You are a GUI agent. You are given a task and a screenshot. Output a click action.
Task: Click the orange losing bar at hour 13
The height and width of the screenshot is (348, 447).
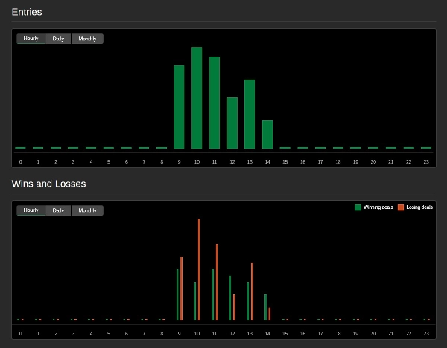253,291
